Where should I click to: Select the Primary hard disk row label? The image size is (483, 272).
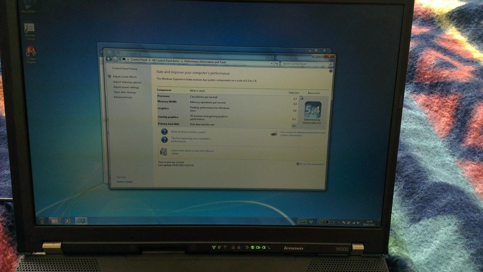click(168, 124)
